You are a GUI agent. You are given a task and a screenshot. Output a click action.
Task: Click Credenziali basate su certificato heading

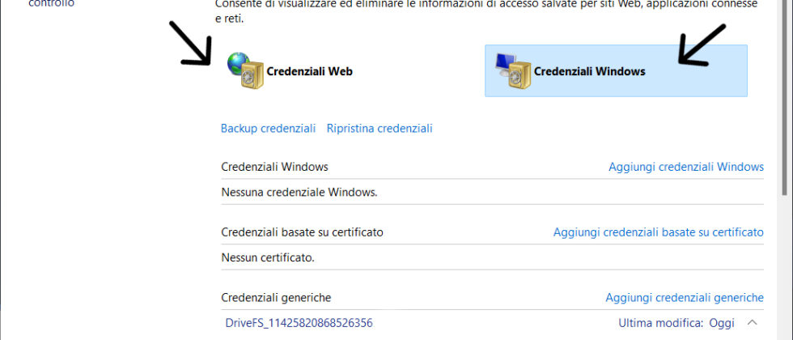pos(303,232)
